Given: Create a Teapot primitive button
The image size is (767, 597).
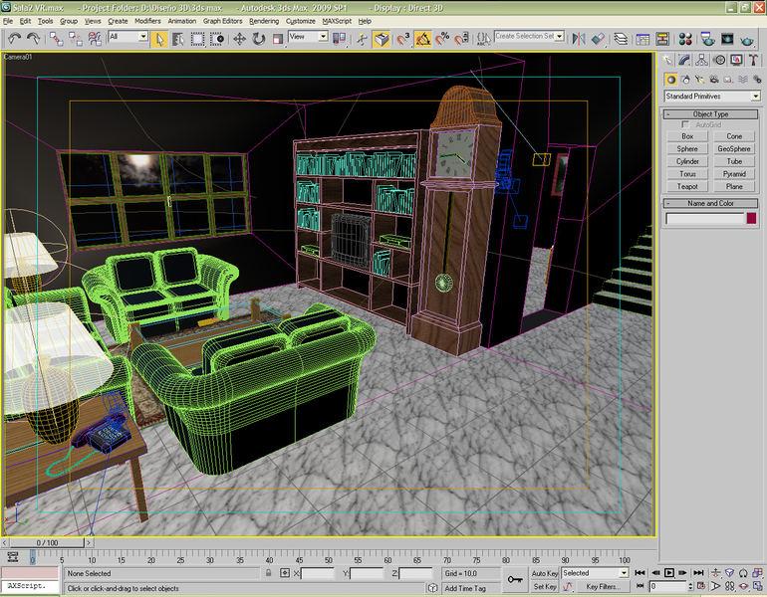Looking at the screenshot, I should click(x=687, y=186).
